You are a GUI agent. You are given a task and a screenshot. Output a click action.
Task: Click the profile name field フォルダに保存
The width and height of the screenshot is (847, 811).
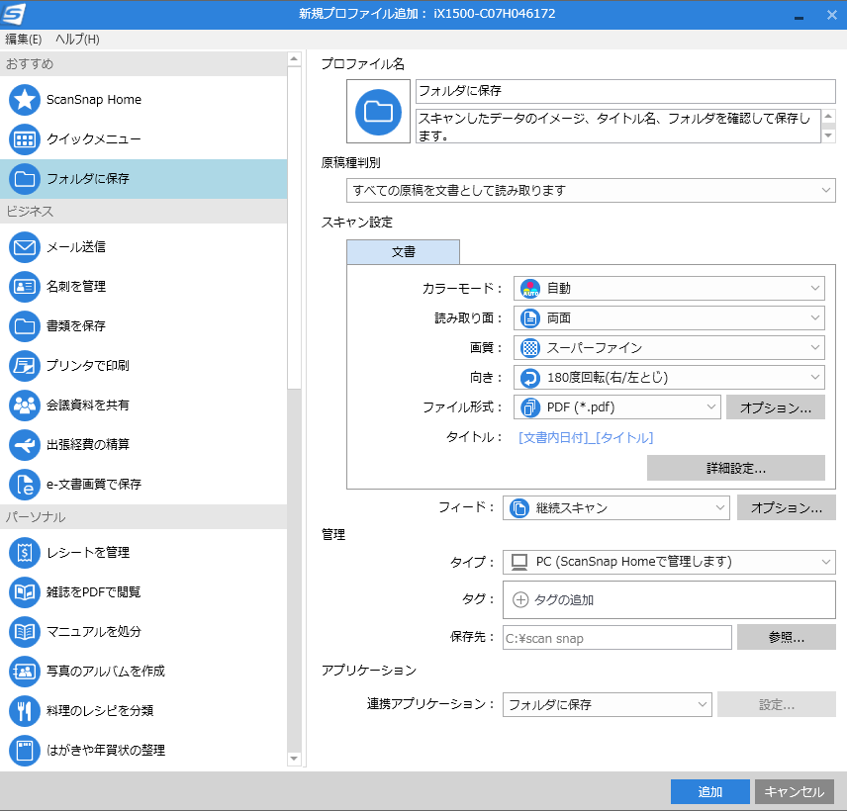pyautogui.click(x=625, y=91)
